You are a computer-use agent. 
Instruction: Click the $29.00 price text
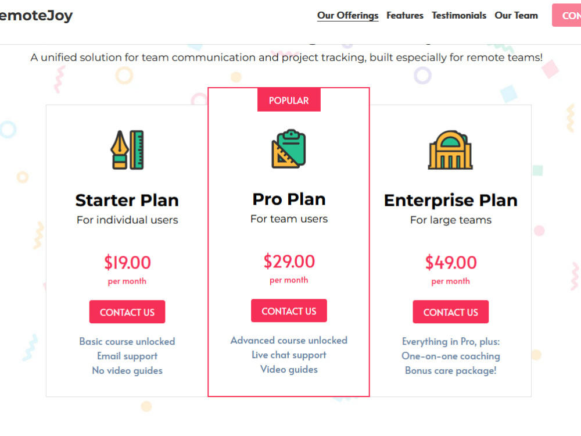click(289, 262)
